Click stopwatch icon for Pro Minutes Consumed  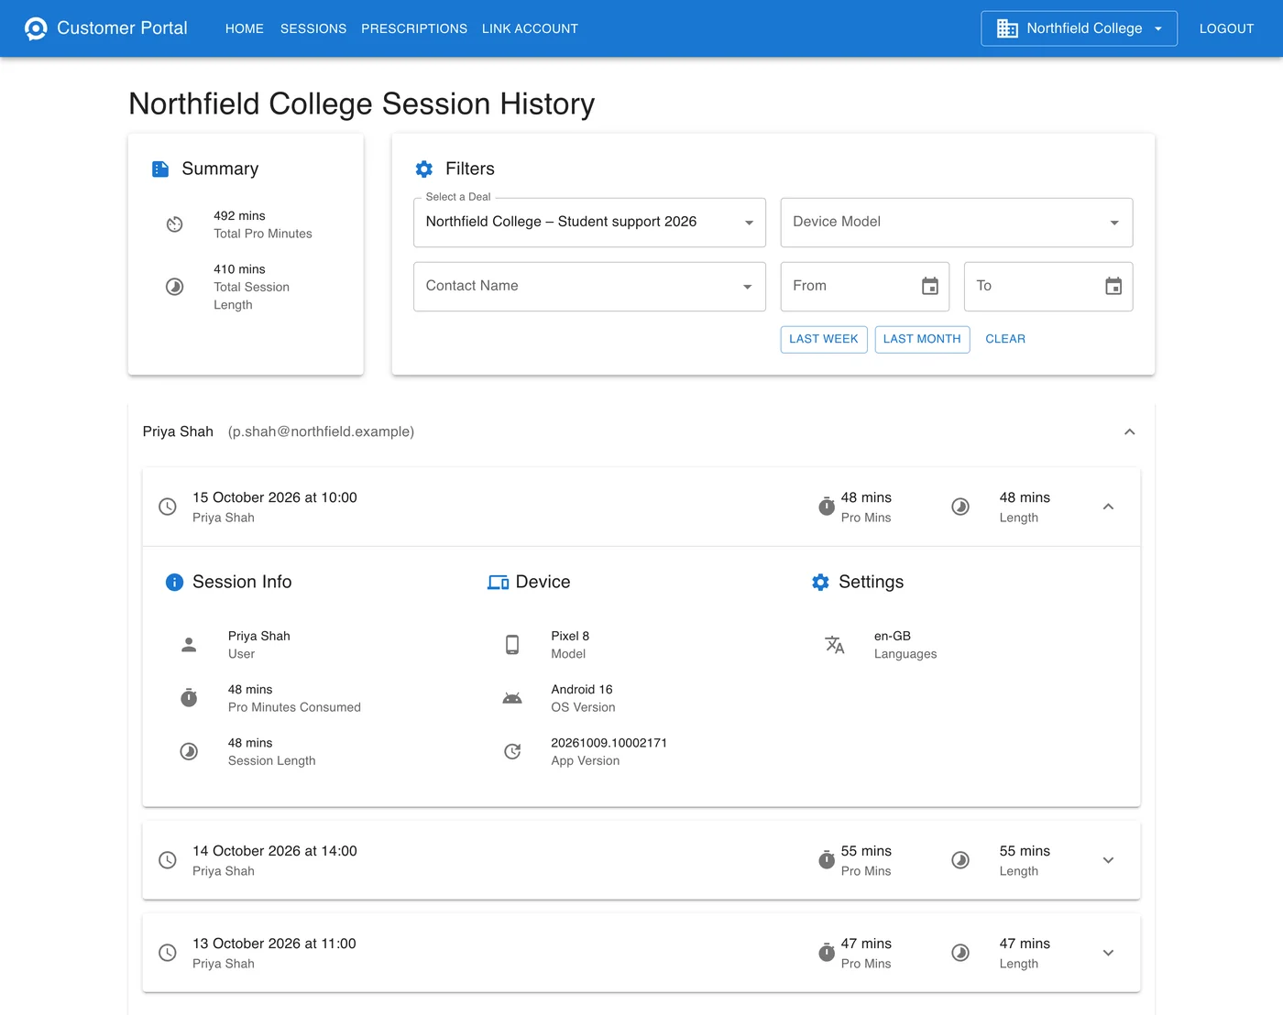[x=189, y=698]
